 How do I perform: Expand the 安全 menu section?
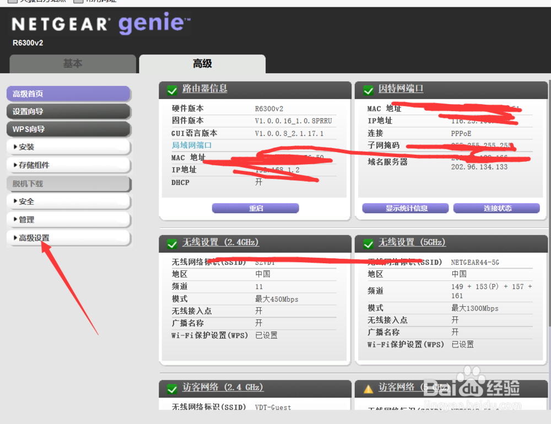pyautogui.click(x=68, y=202)
